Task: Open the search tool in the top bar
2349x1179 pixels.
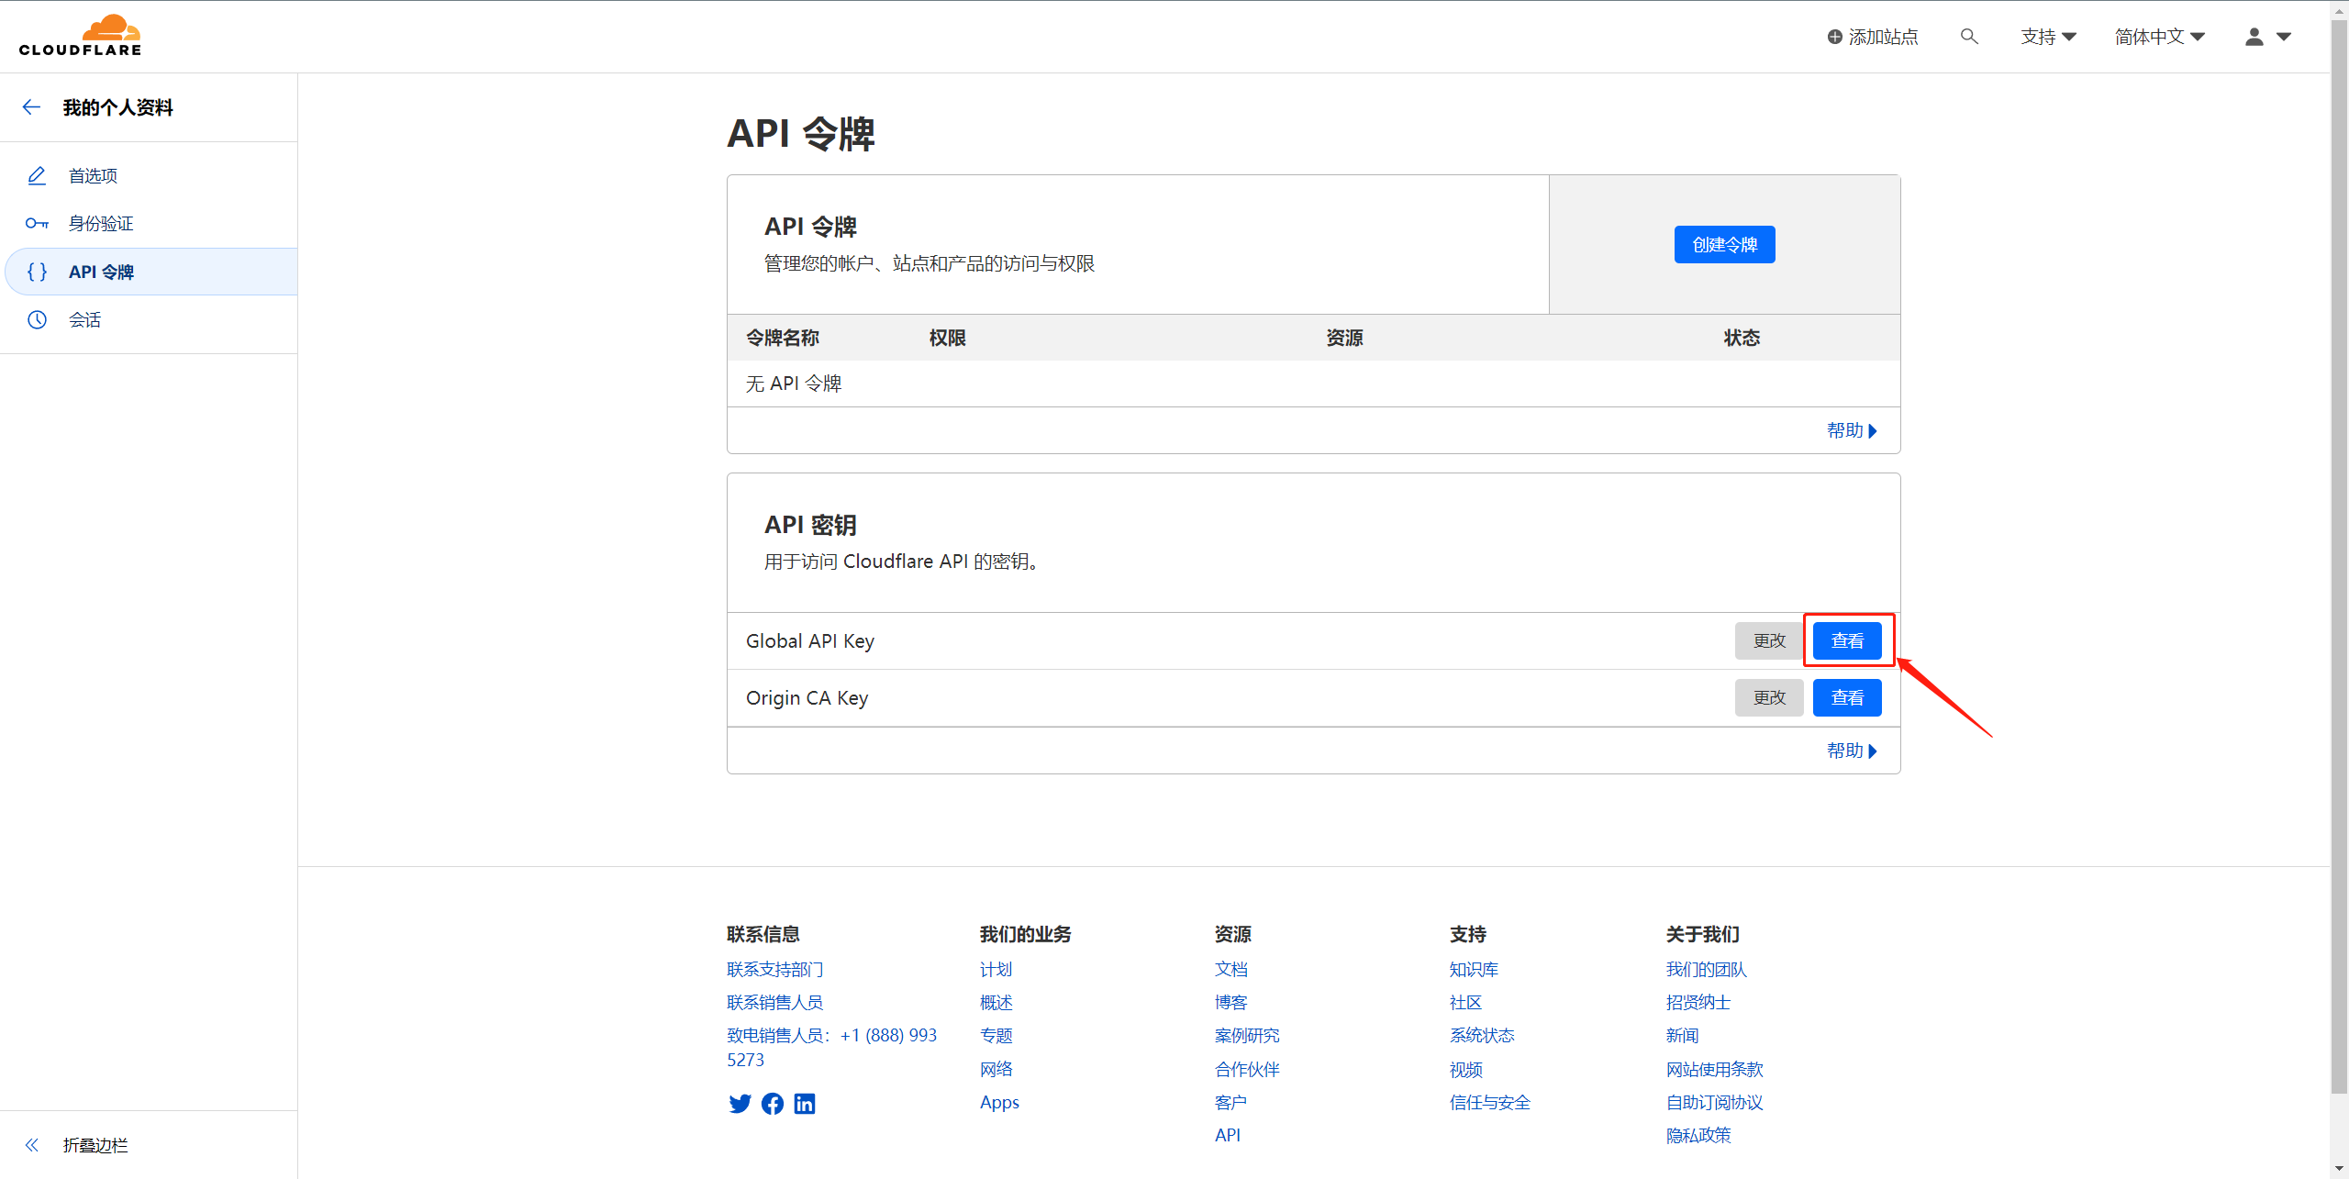Action: (x=1969, y=36)
